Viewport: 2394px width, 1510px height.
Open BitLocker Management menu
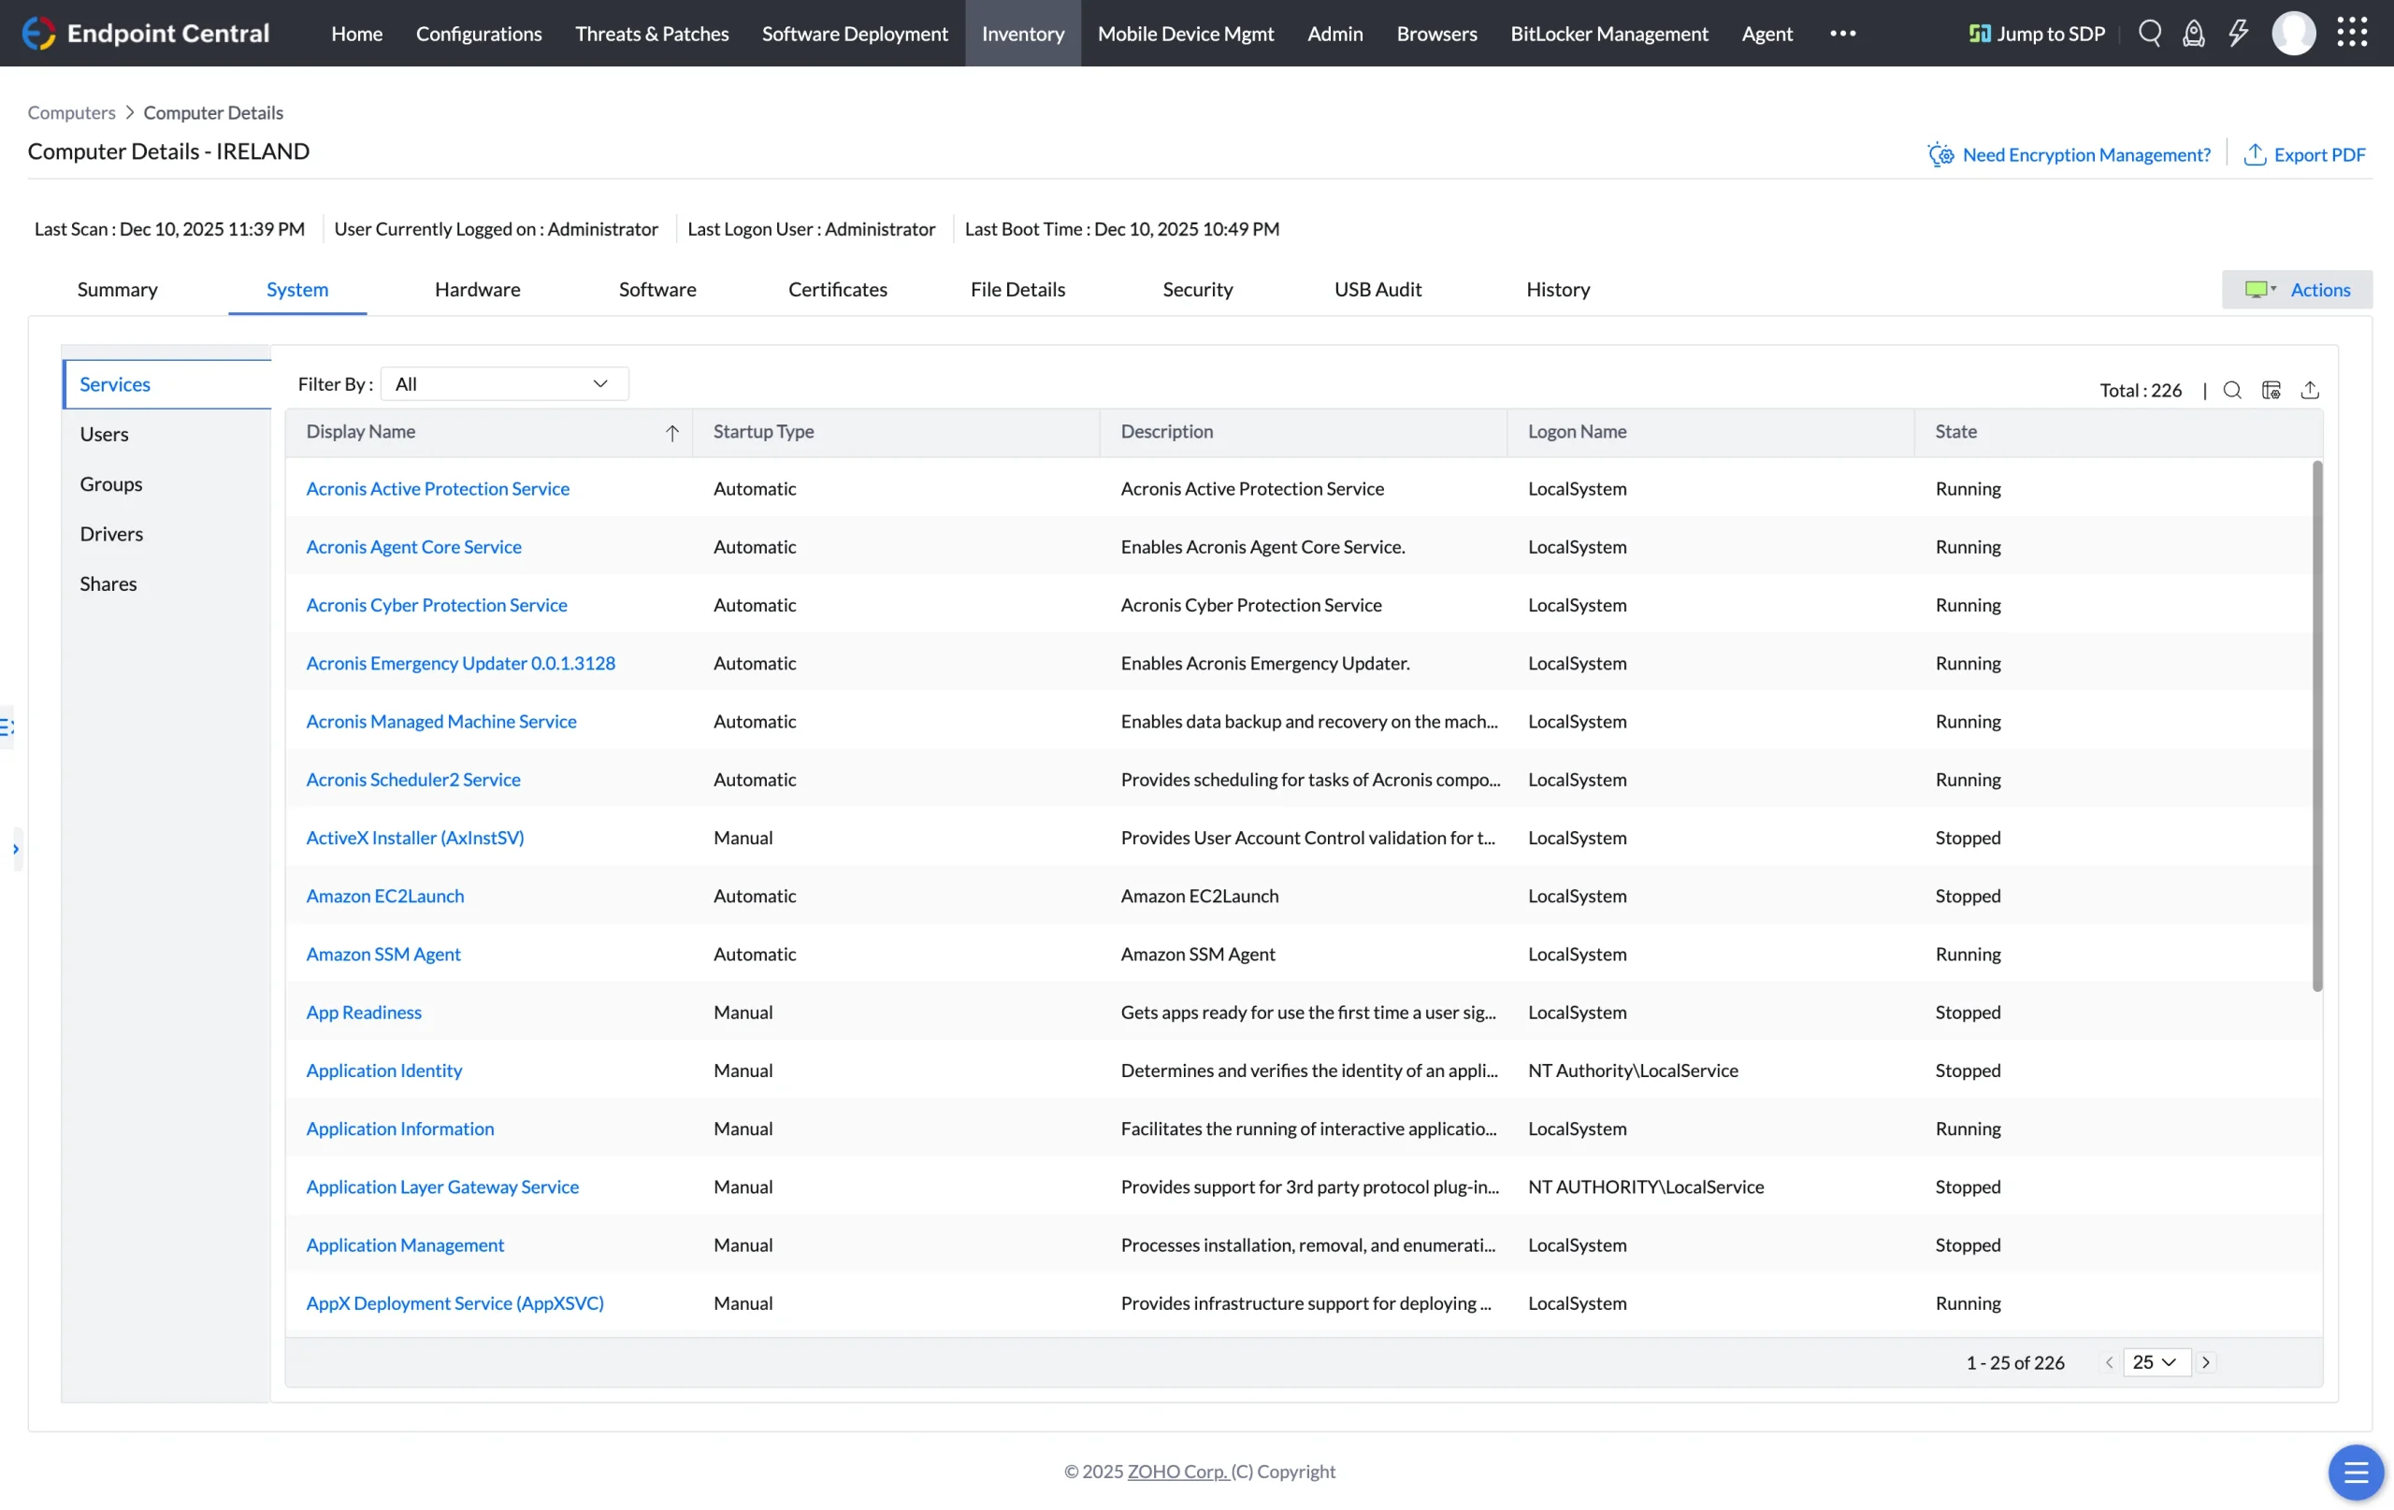click(x=1608, y=33)
